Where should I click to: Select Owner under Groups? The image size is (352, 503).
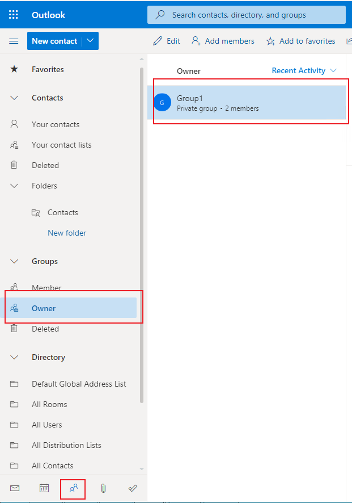tap(69, 308)
